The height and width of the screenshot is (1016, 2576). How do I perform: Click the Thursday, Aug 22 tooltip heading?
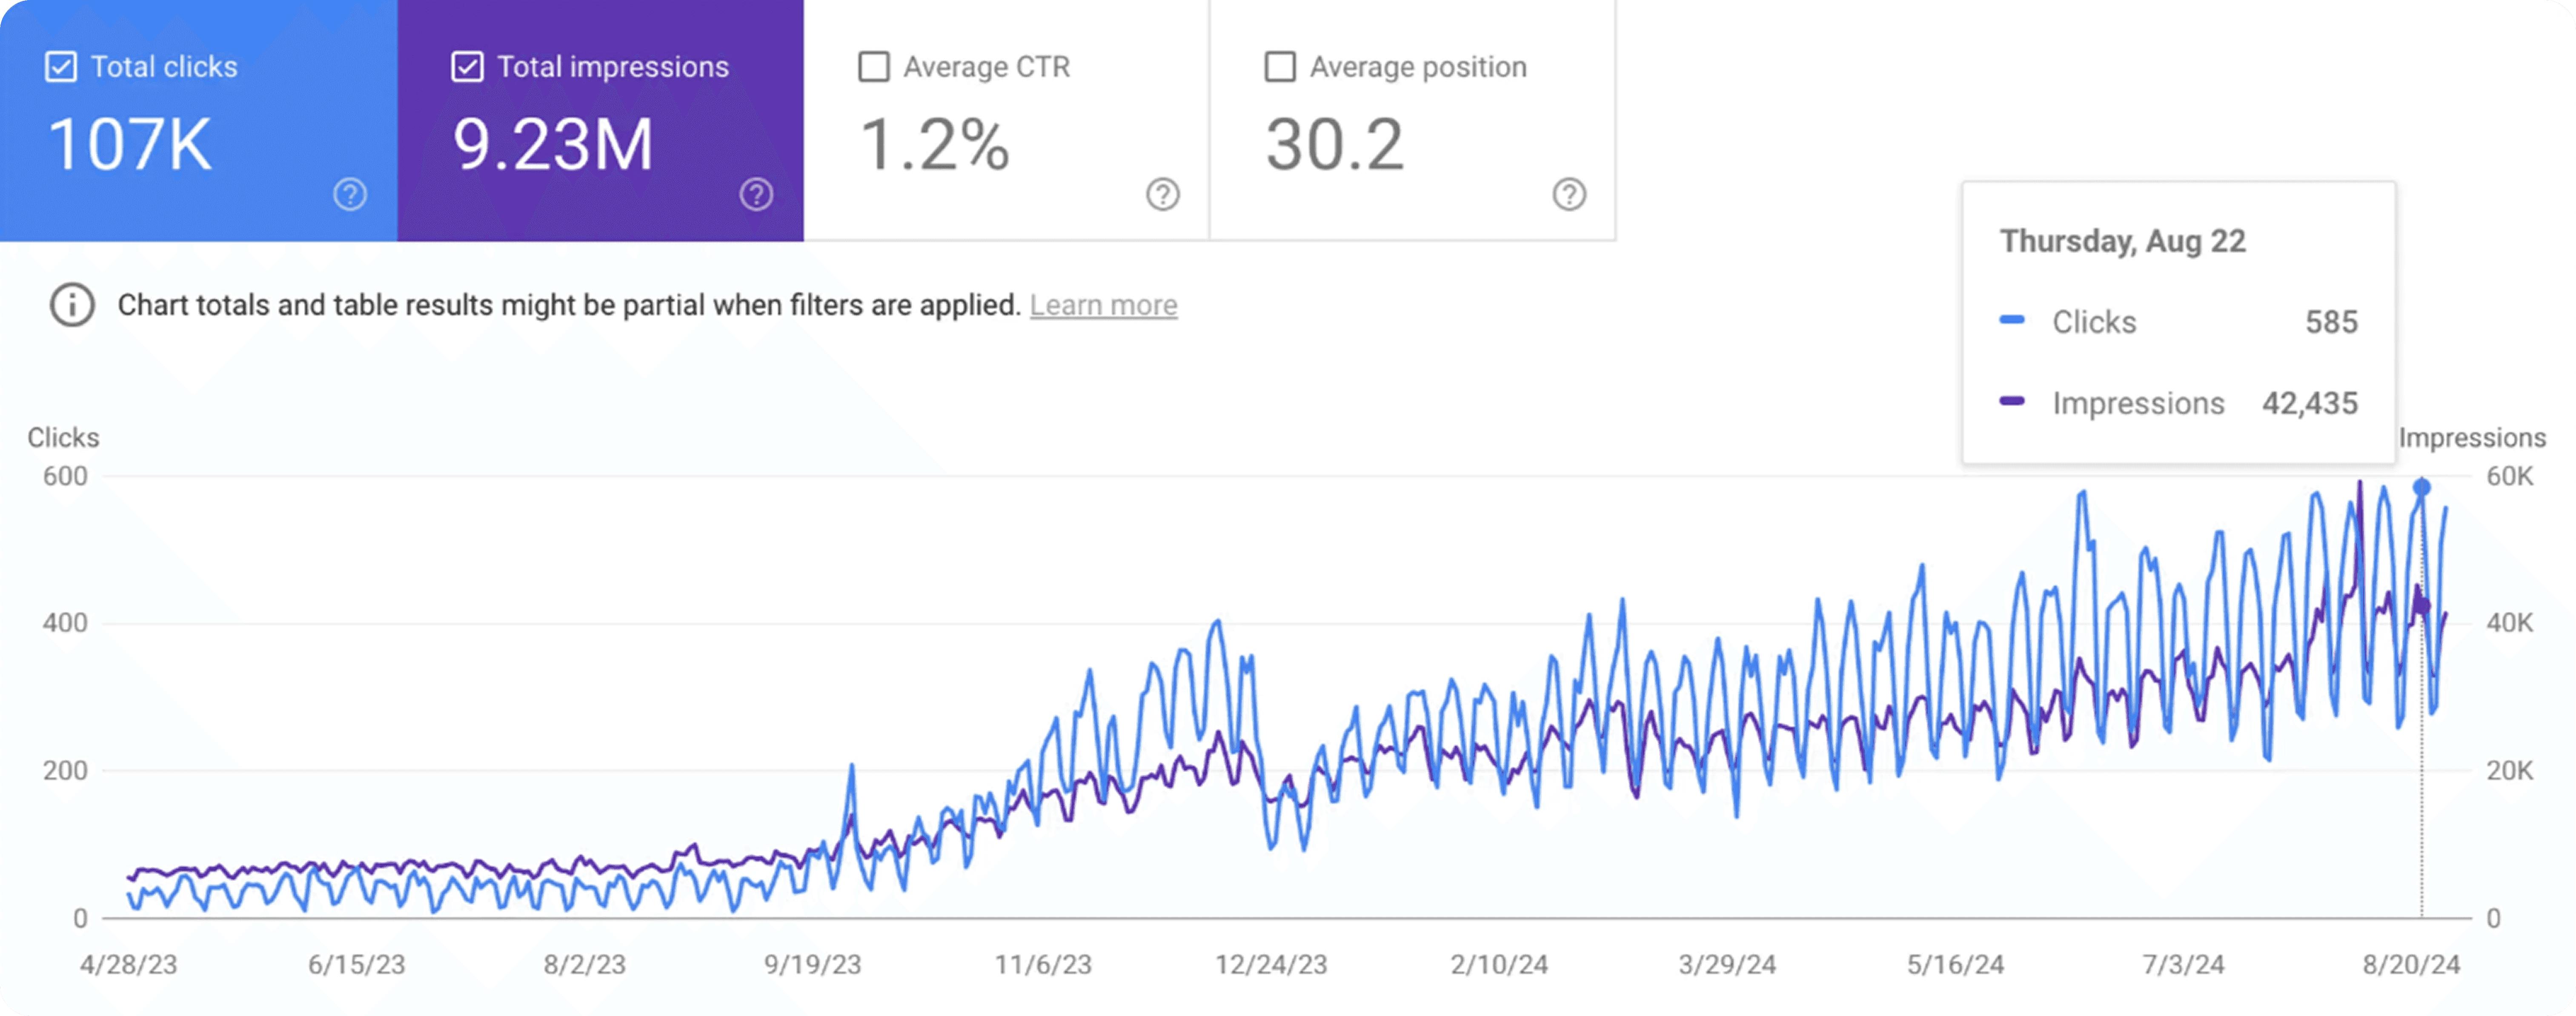click(2122, 241)
